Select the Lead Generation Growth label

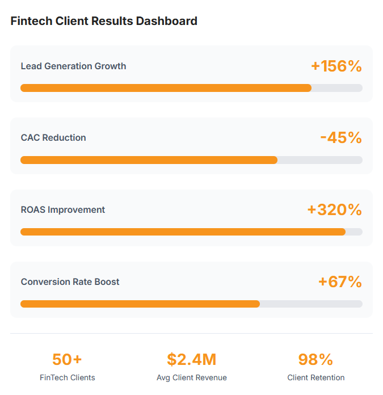tap(73, 66)
